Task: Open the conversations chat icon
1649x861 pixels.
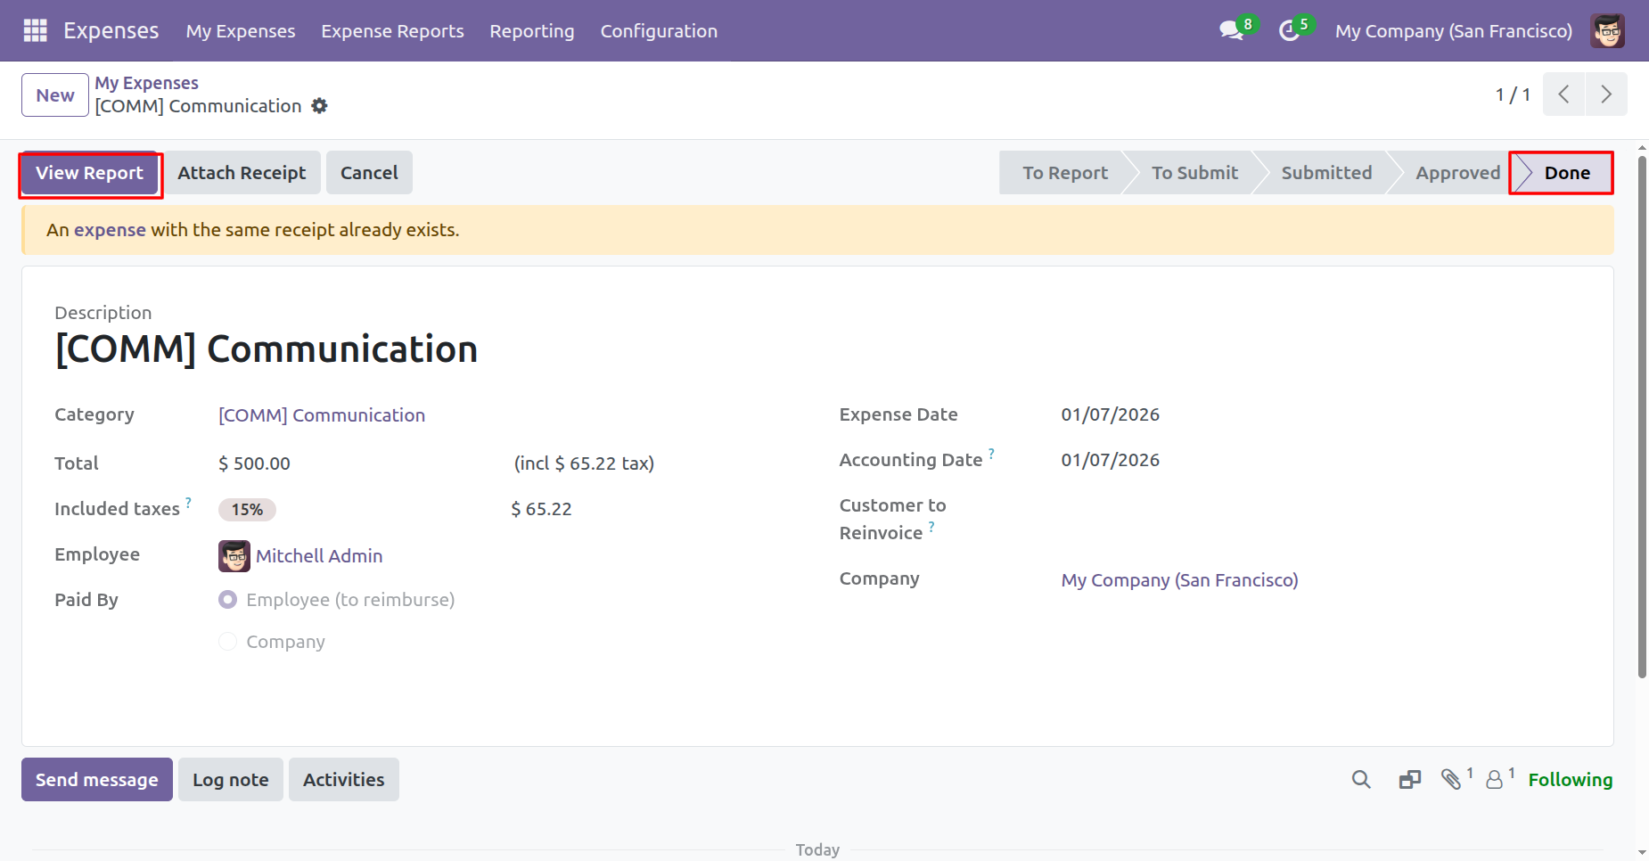Action: [1231, 31]
